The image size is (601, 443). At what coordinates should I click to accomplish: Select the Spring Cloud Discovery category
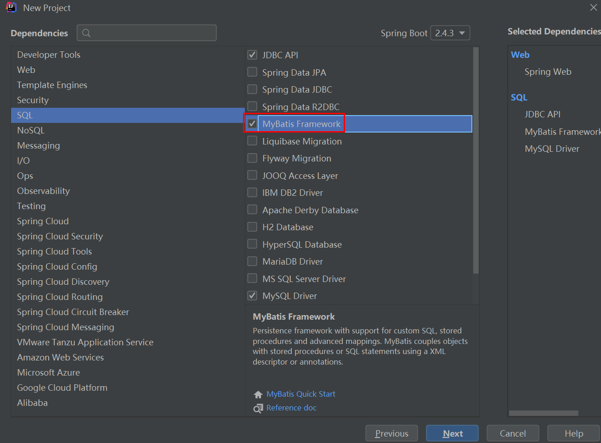[128, 282]
